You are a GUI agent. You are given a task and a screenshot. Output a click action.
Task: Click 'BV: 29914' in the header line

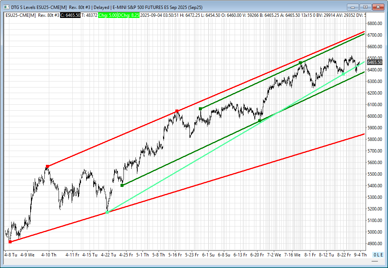click(326, 15)
